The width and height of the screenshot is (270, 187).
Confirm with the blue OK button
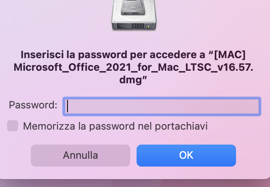pos(186,156)
